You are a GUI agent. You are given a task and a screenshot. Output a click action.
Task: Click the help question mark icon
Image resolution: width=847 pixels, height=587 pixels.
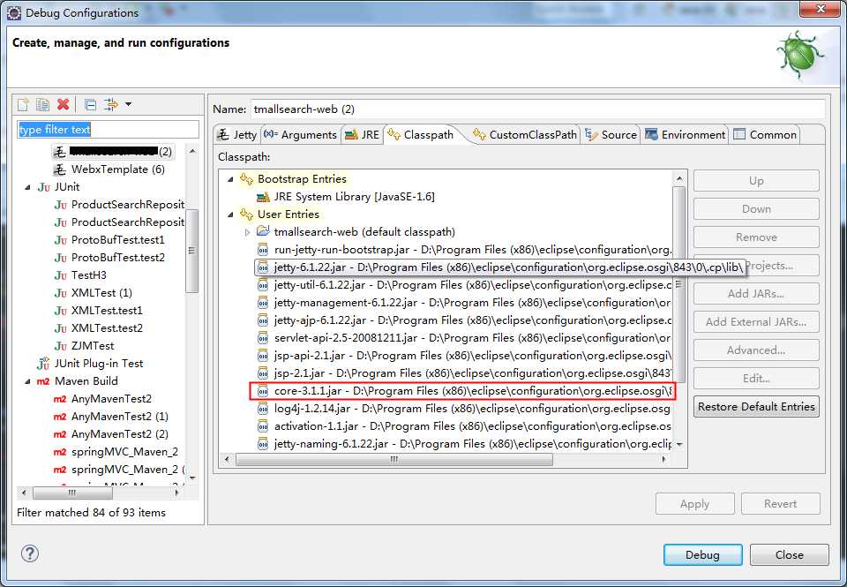click(30, 553)
